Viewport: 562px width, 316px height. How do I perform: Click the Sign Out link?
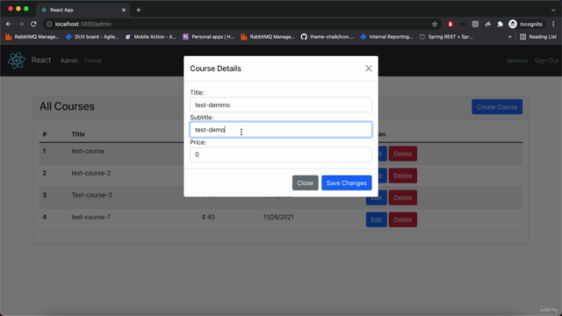click(x=546, y=61)
